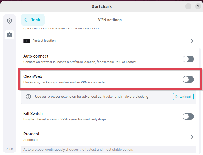Click the Kill Switch setting label
The width and height of the screenshot is (203, 155).
(33, 114)
